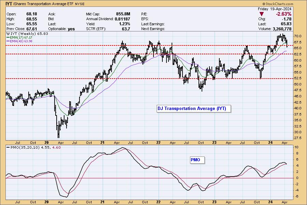Screen dimensions: 307x205
Task: Click the StockCharts.com copyright label
Action: point(278,4)
